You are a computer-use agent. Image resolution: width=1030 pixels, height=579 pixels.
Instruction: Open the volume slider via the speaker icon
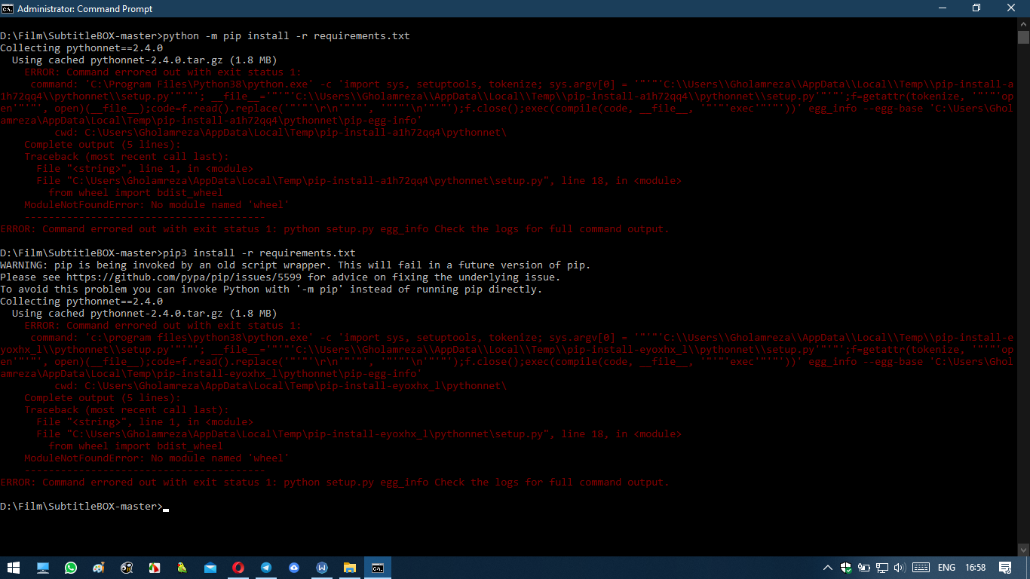pos(900,567)
